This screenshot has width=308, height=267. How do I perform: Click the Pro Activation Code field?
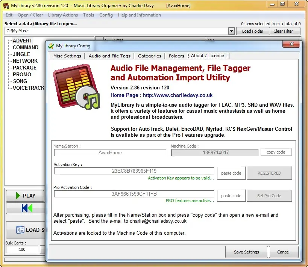pyautogui.click(x=134, y=194)
